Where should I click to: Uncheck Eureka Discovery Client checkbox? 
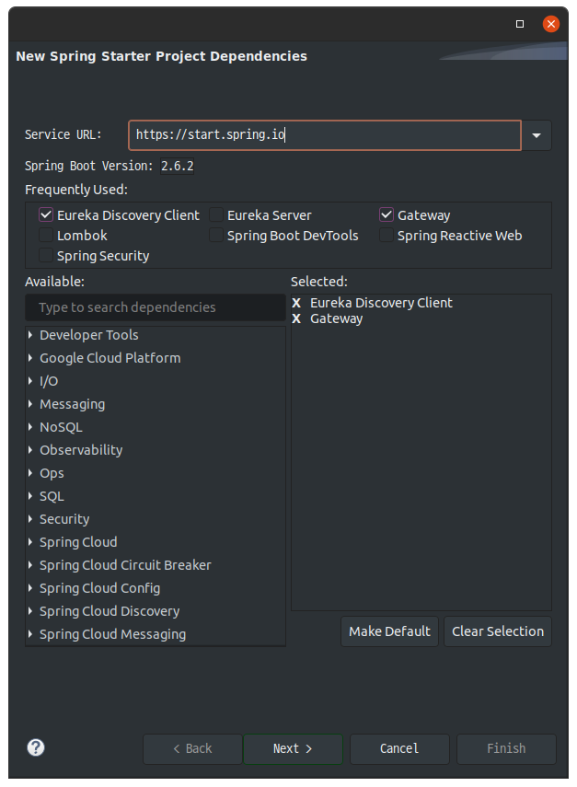[46, 214]
